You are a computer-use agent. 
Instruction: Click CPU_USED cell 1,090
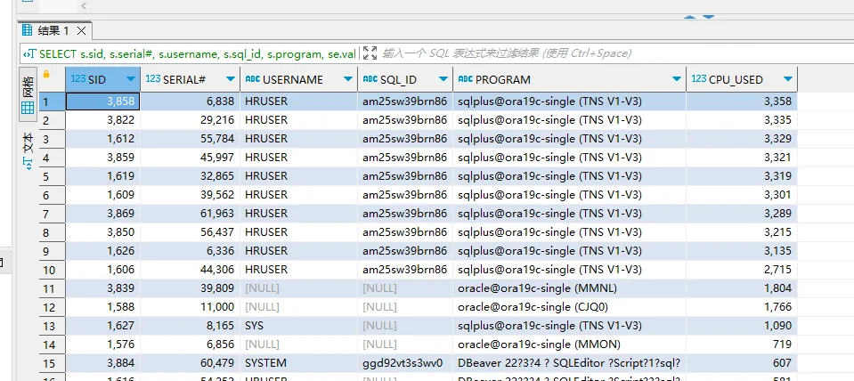(x=742, y=326)
